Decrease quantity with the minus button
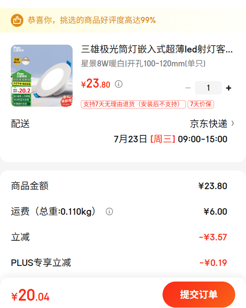The height and width of the screenshot is (308, 246). [188, 88]
